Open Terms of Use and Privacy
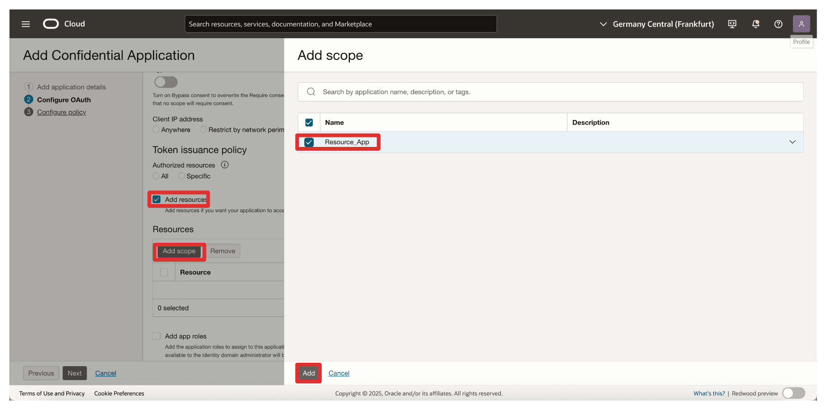 click(52, 393)
